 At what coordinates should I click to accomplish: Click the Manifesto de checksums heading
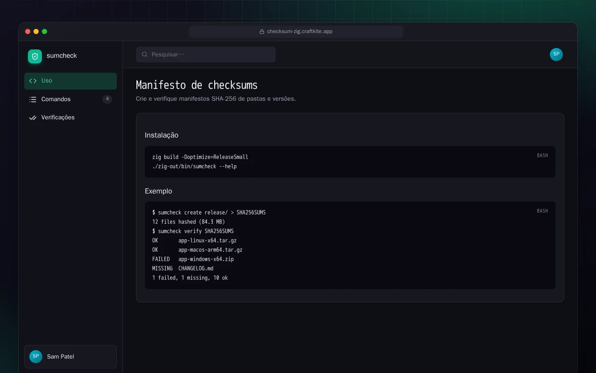196,85
